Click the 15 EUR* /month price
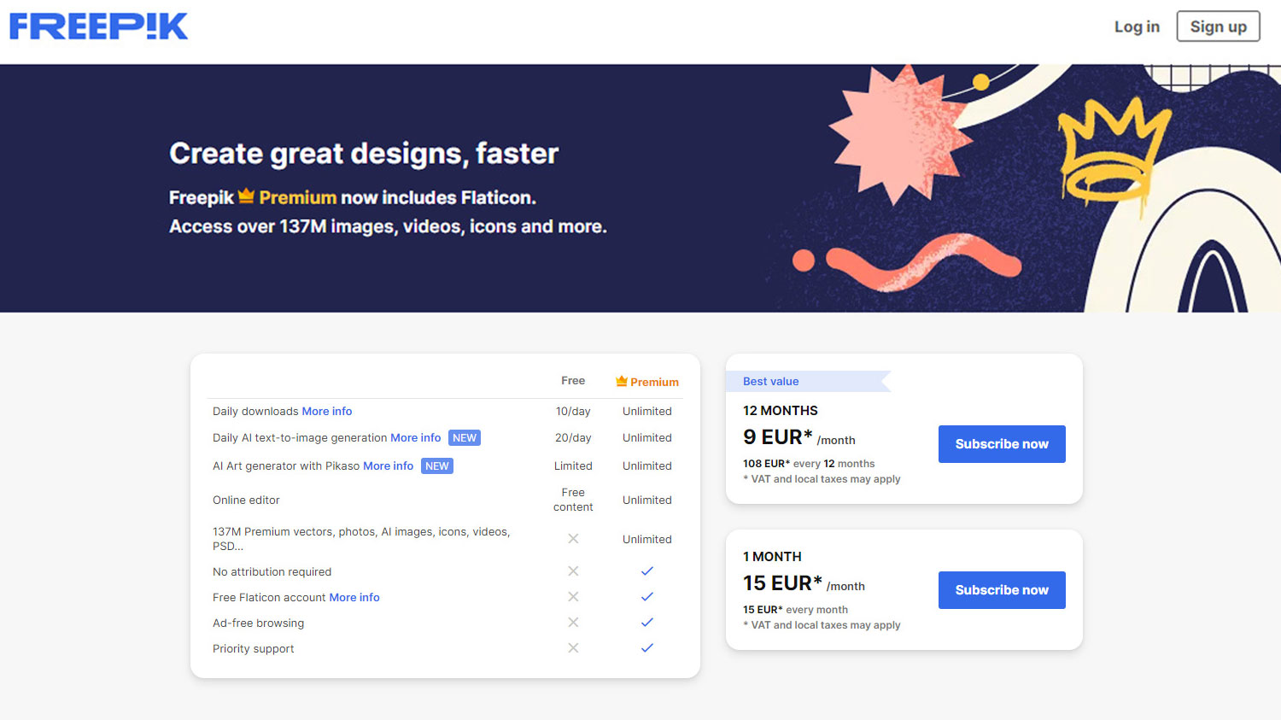This screenshot has height=720, width=1281. [x=804, y=583]
